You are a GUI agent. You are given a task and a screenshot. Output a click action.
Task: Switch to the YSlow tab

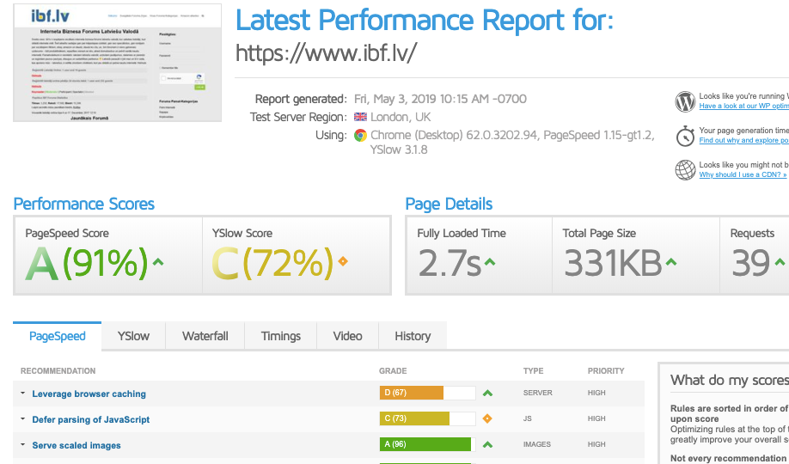point(132,336)
